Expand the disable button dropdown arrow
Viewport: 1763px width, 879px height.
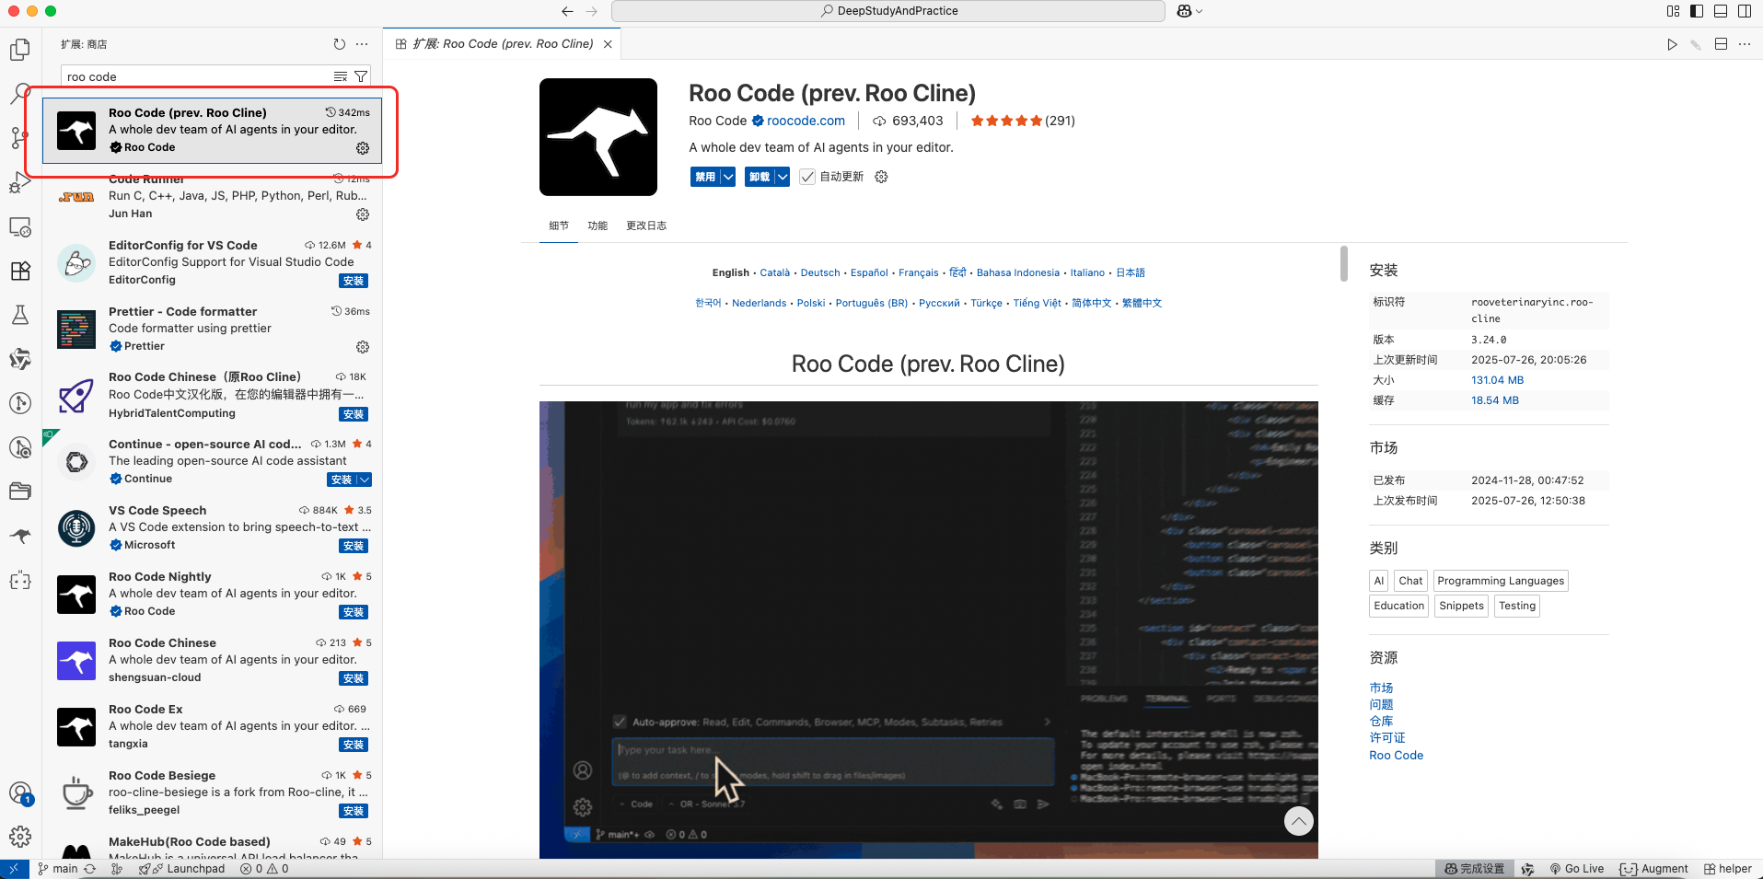727,177
